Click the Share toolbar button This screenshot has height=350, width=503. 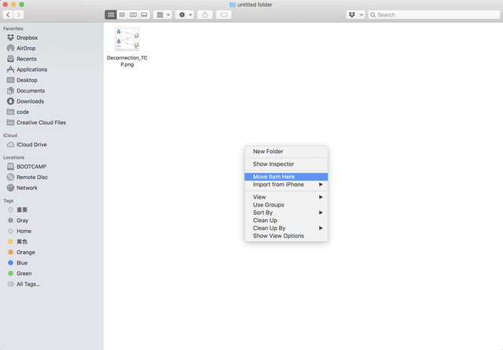click(205, 15)
